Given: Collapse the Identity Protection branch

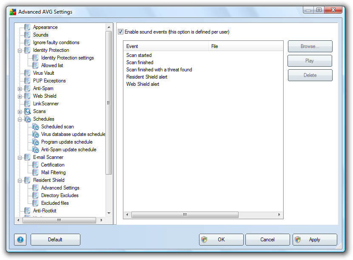Looking at the screenshot, I should [20, 51].
